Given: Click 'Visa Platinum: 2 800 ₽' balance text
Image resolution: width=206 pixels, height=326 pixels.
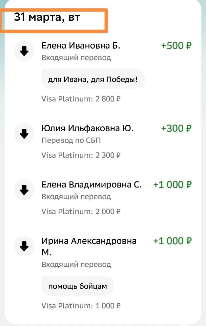Looking at the screenshot, I should click(x=81, y=98).
